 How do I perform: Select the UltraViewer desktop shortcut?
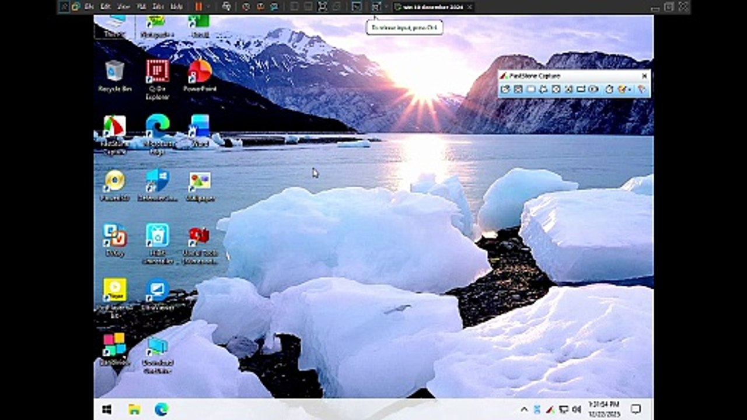pos(158,295)
